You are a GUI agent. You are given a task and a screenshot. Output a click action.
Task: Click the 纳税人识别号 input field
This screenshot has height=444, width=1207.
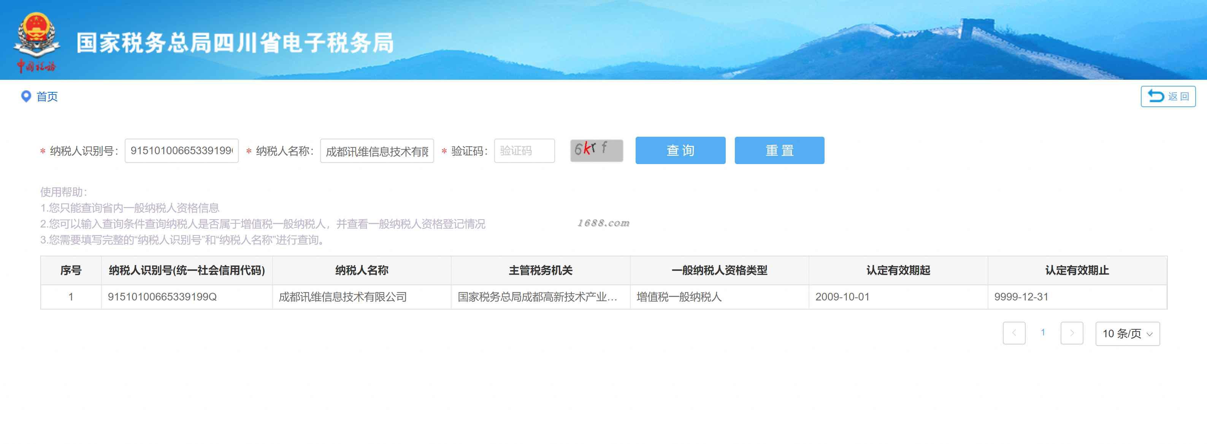pos(181,151)
